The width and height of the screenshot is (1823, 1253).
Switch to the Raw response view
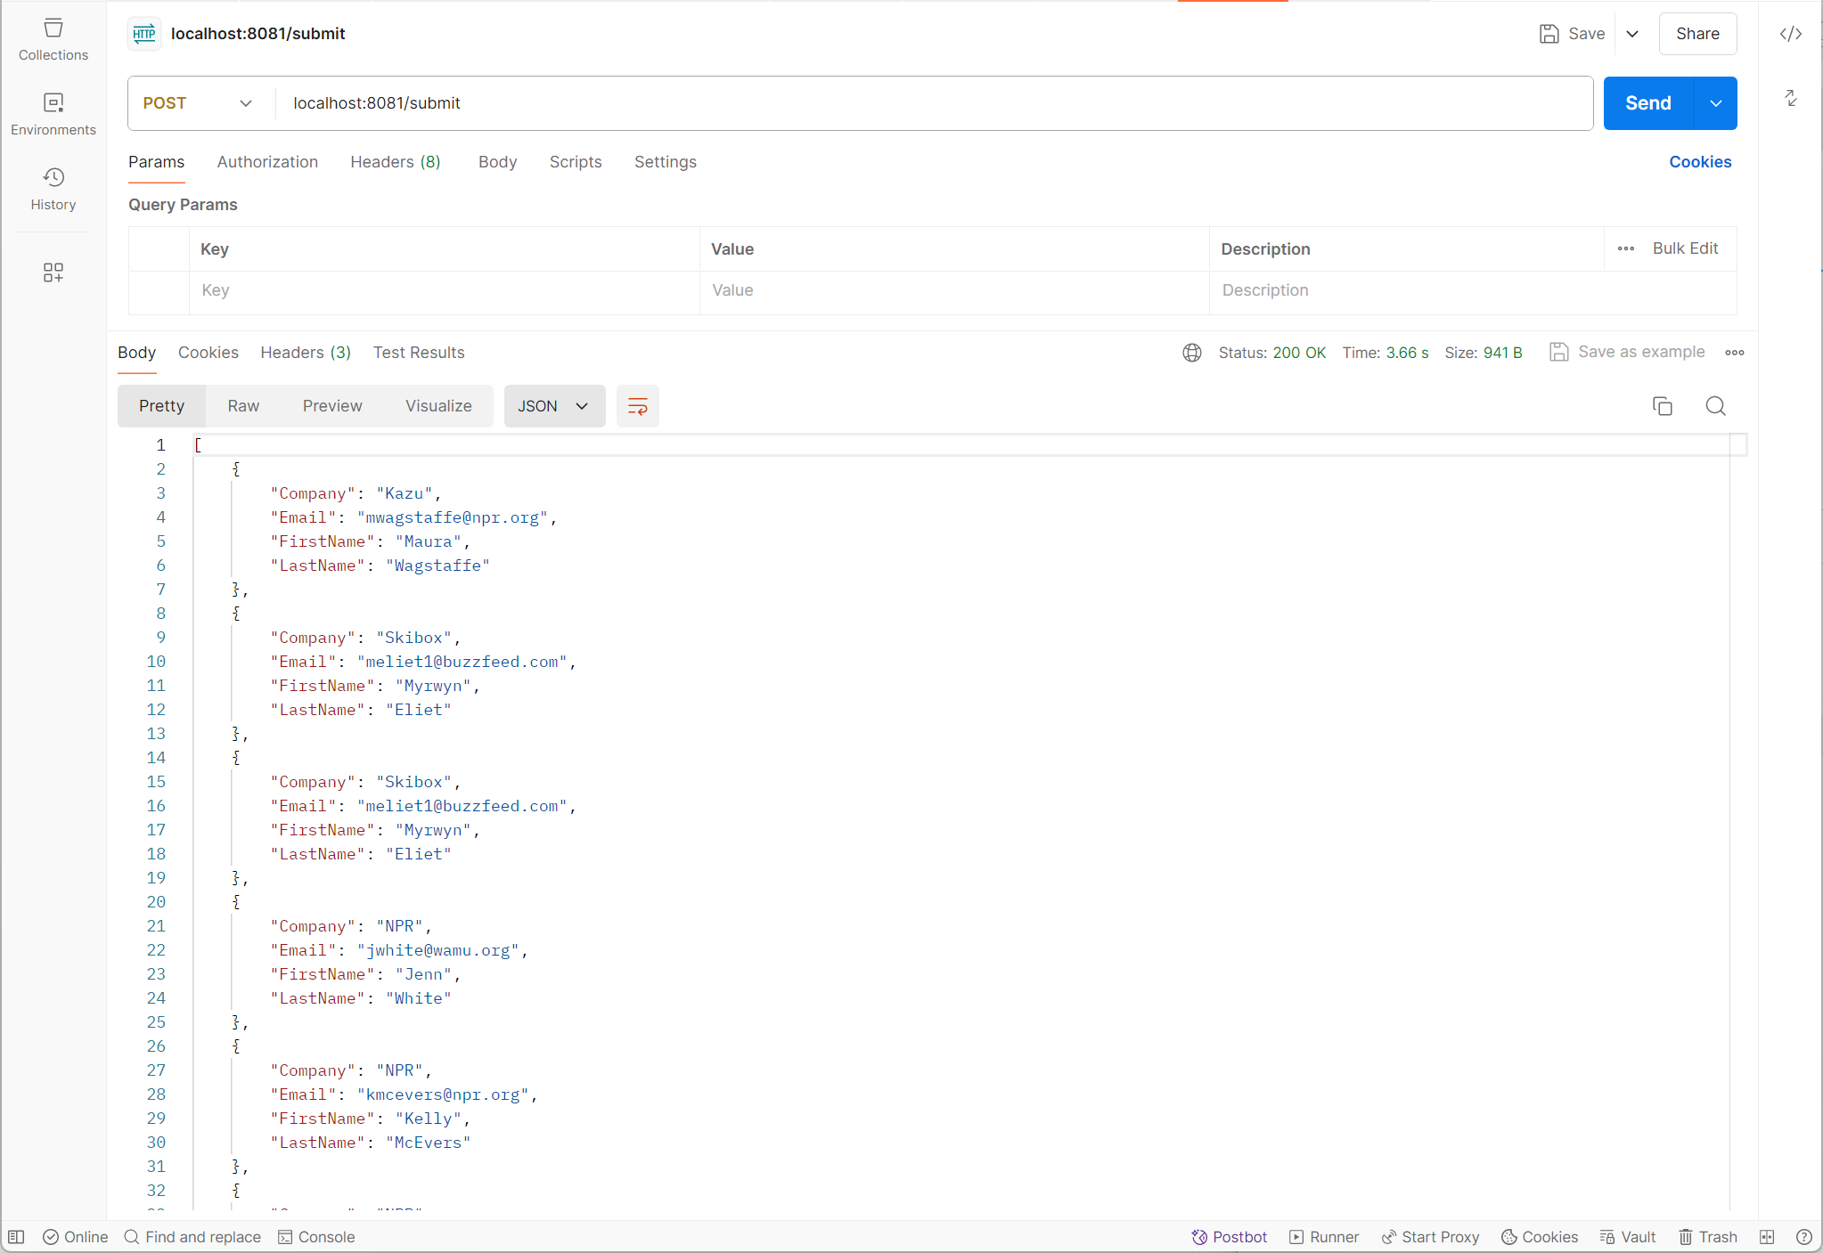pos(243,406)
